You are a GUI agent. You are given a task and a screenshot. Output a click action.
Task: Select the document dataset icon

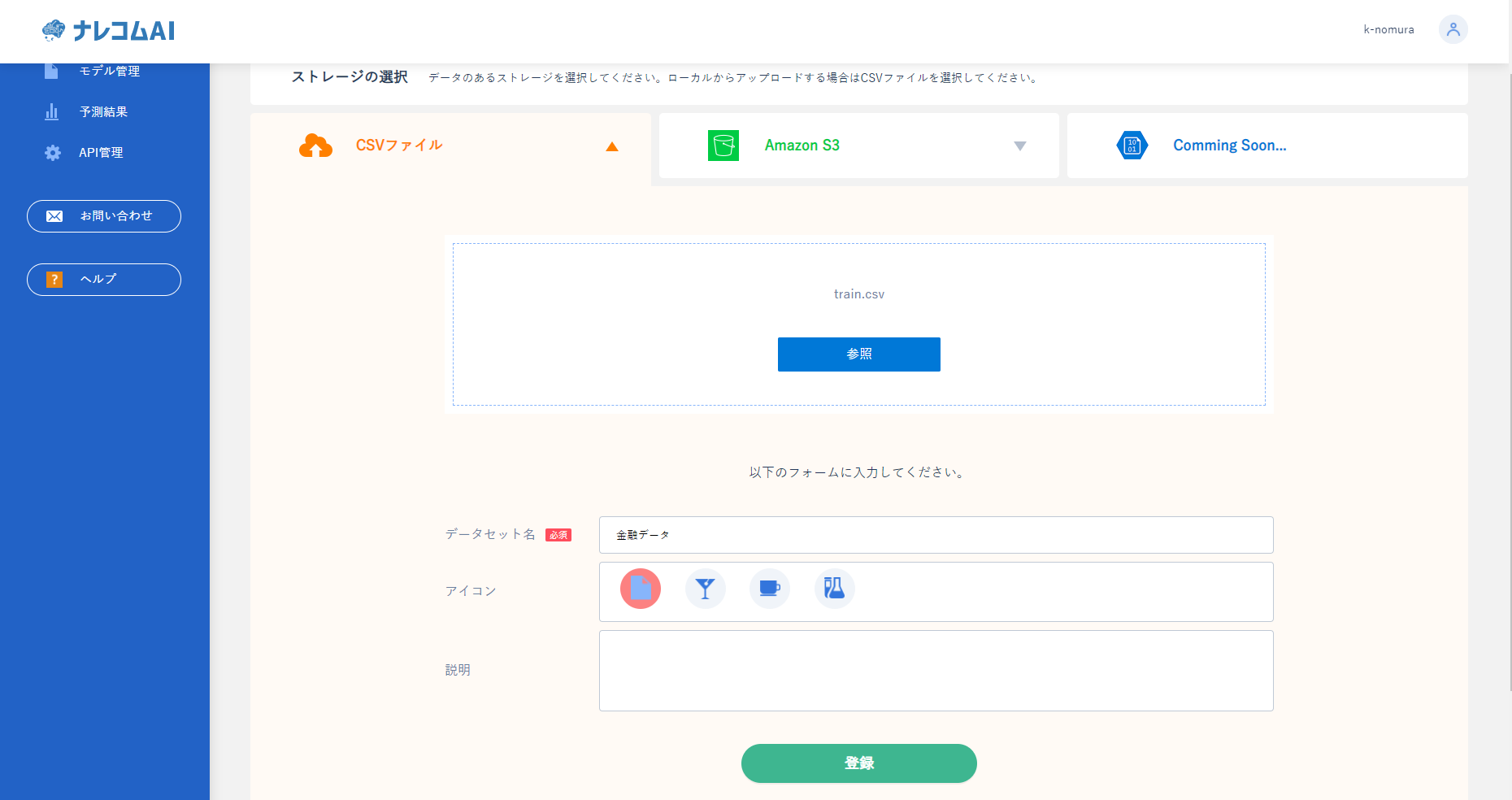[641, 589]
